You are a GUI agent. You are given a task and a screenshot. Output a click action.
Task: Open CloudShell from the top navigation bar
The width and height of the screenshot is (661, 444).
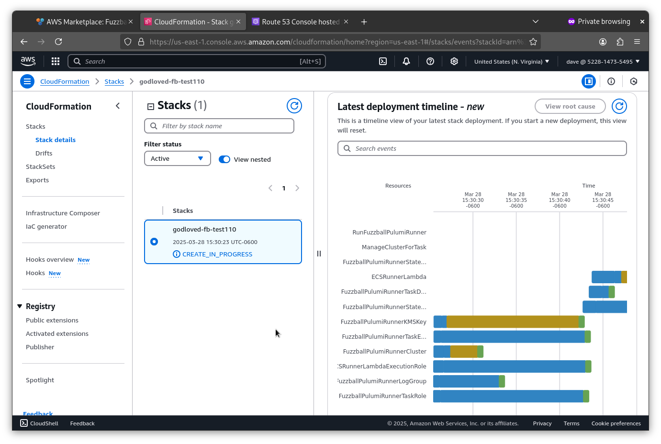click(x=383, y=61)
